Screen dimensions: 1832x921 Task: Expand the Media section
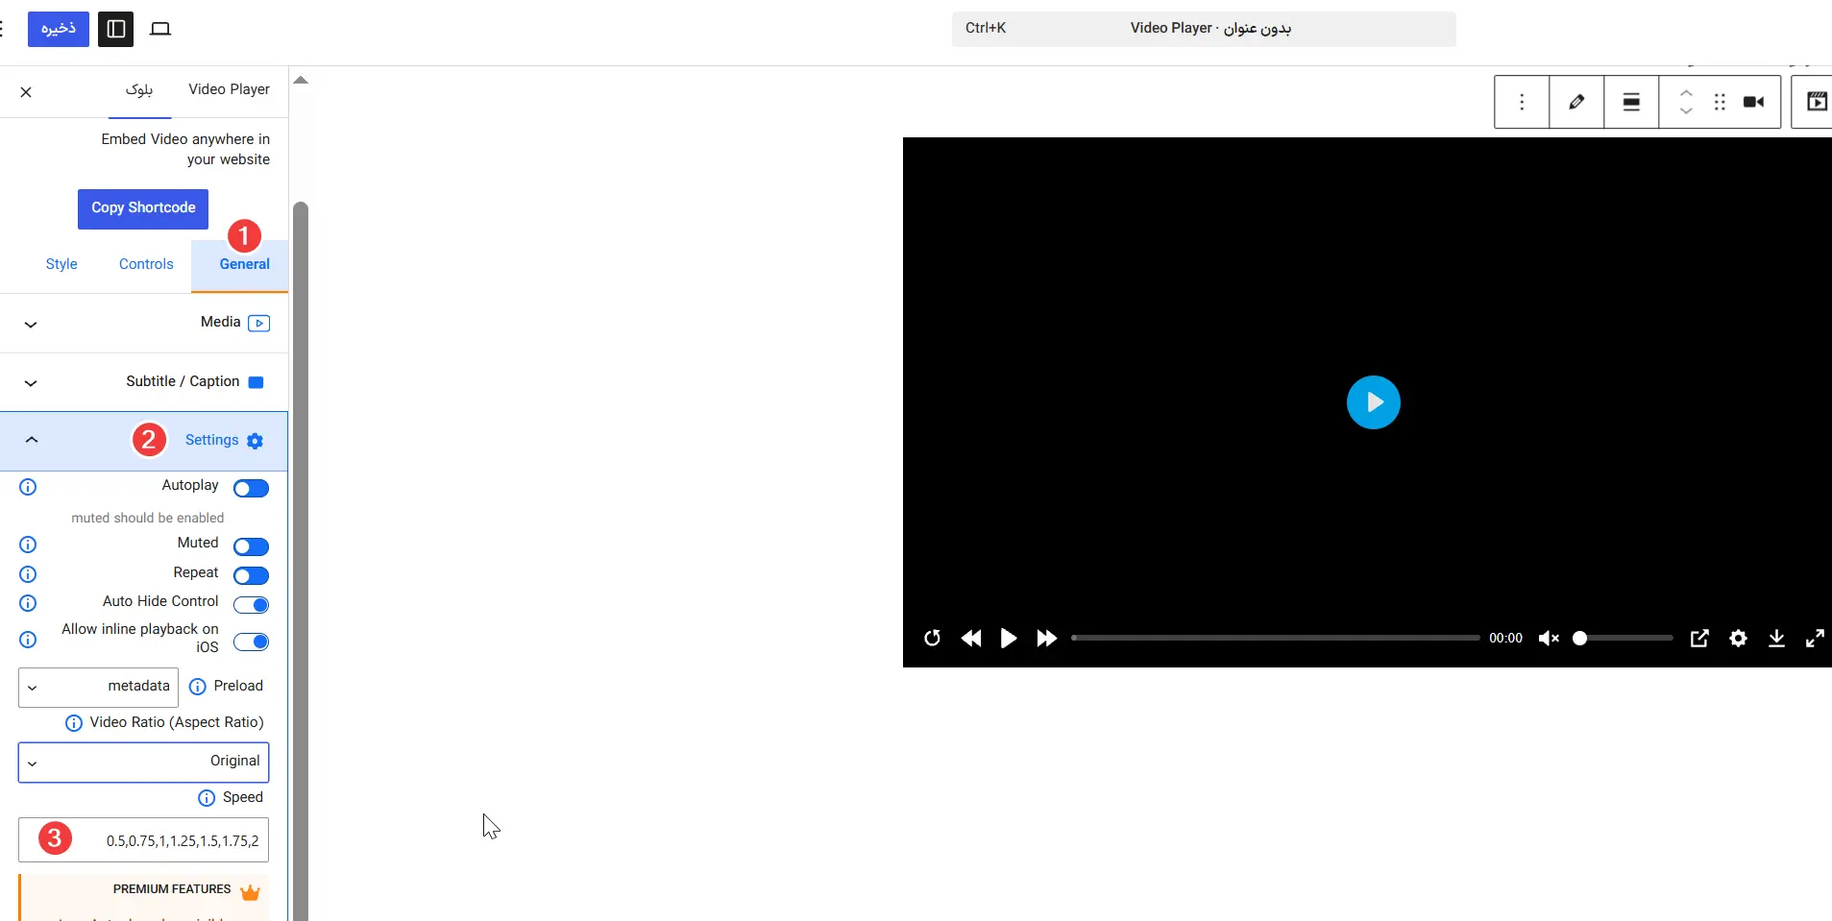144,324
